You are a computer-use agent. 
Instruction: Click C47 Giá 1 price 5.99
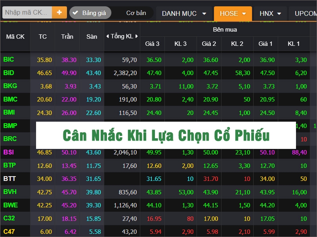coord(269,232)
